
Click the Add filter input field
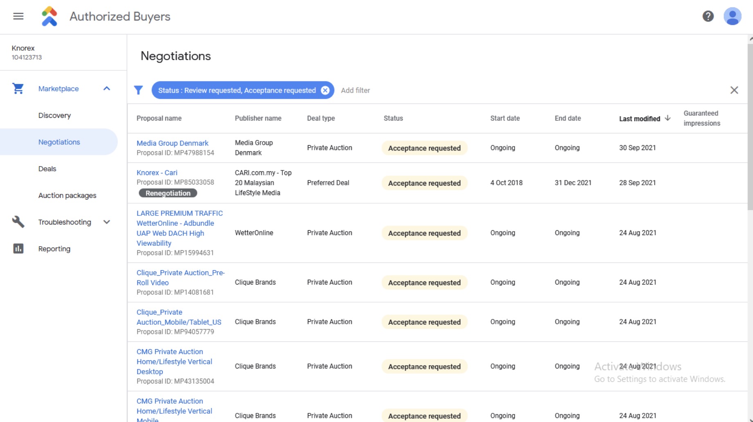[356, 90]
